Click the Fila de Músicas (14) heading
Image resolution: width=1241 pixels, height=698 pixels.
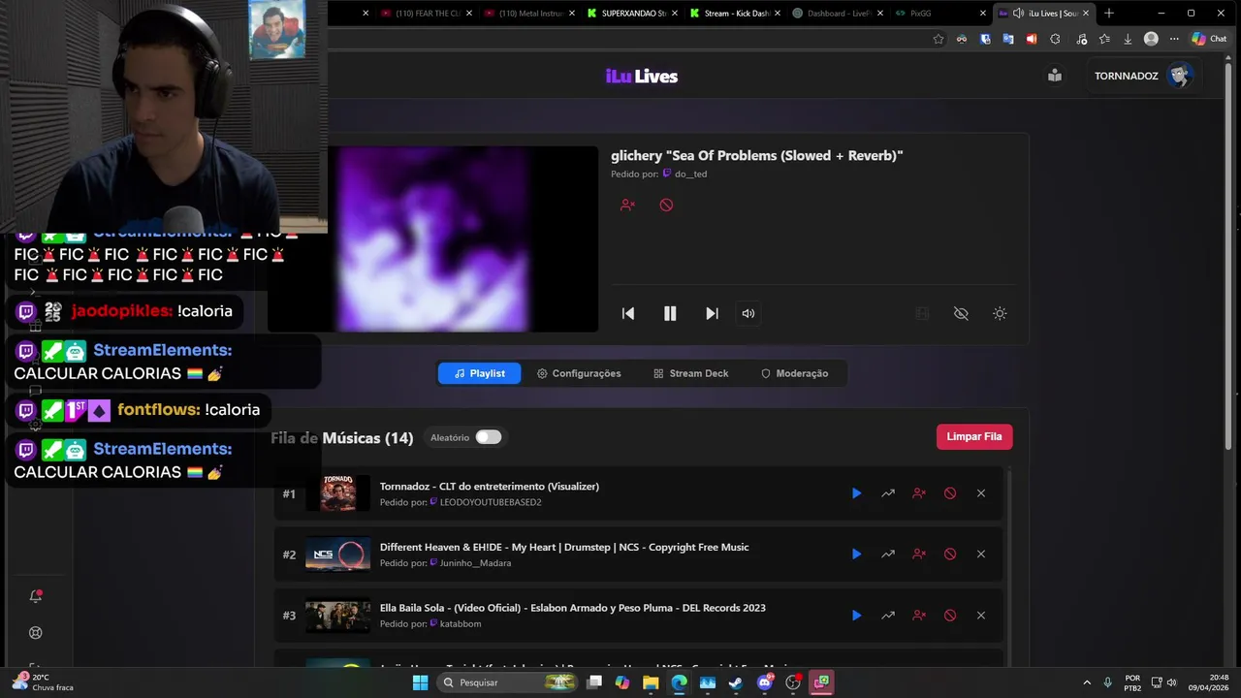(x=342, y=438)
